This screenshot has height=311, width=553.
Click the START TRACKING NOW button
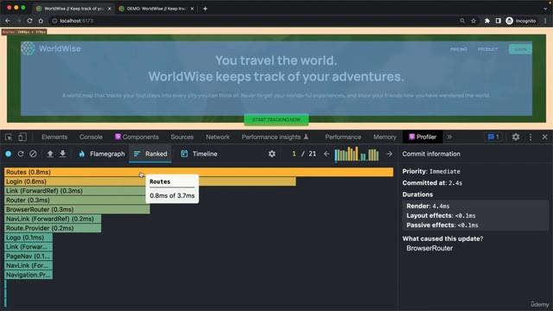[276, 120]
